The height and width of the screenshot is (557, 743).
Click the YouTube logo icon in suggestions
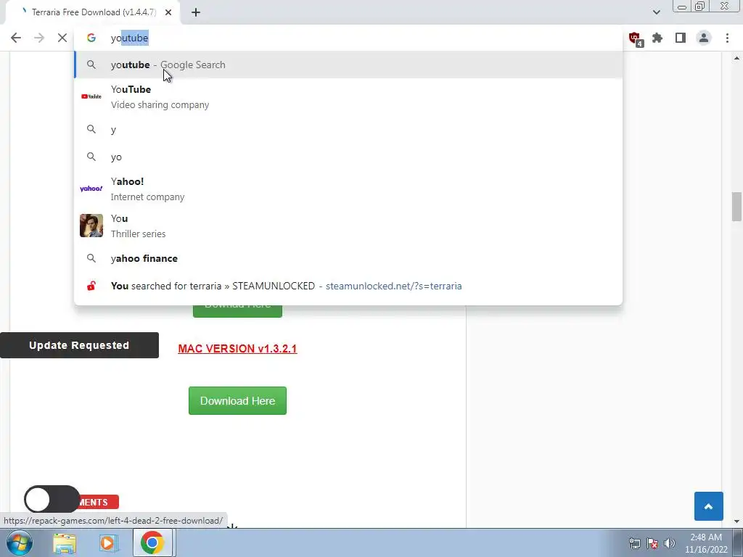[91, 96]
